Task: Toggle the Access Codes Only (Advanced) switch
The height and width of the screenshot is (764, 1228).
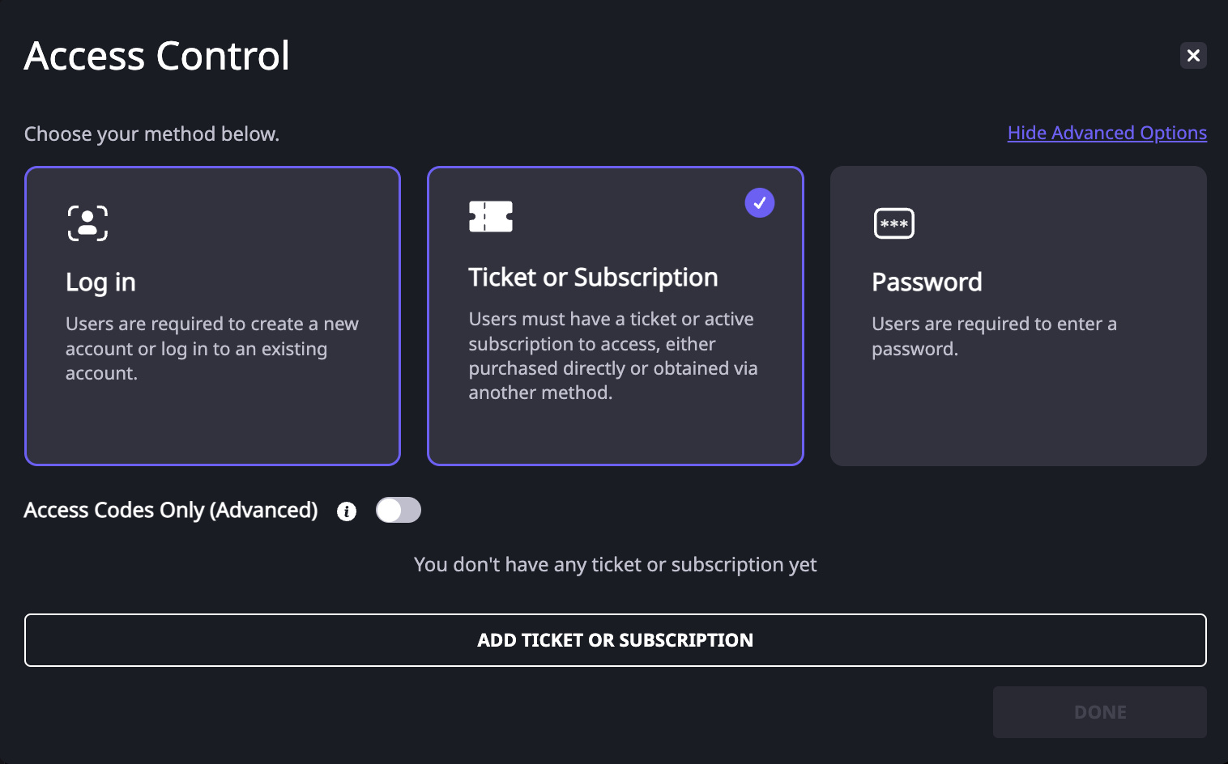Action: pos(399,510)
